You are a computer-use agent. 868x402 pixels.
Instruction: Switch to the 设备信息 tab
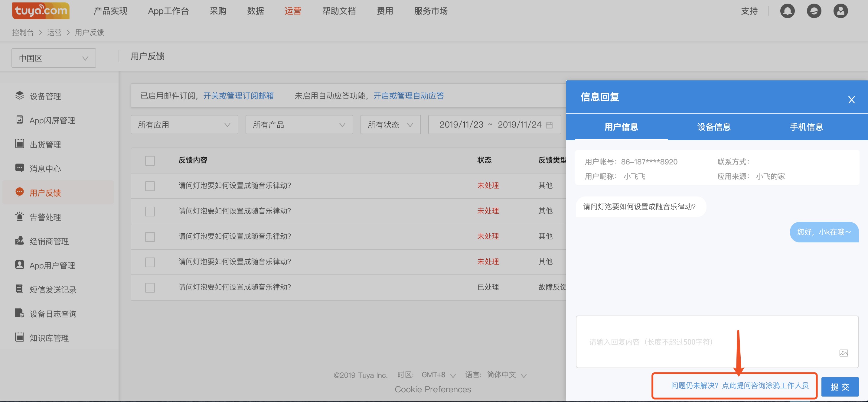714,127
